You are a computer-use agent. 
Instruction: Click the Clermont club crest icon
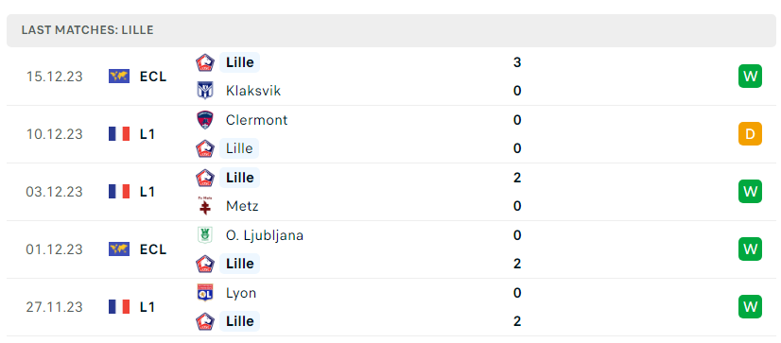point(205,120)
